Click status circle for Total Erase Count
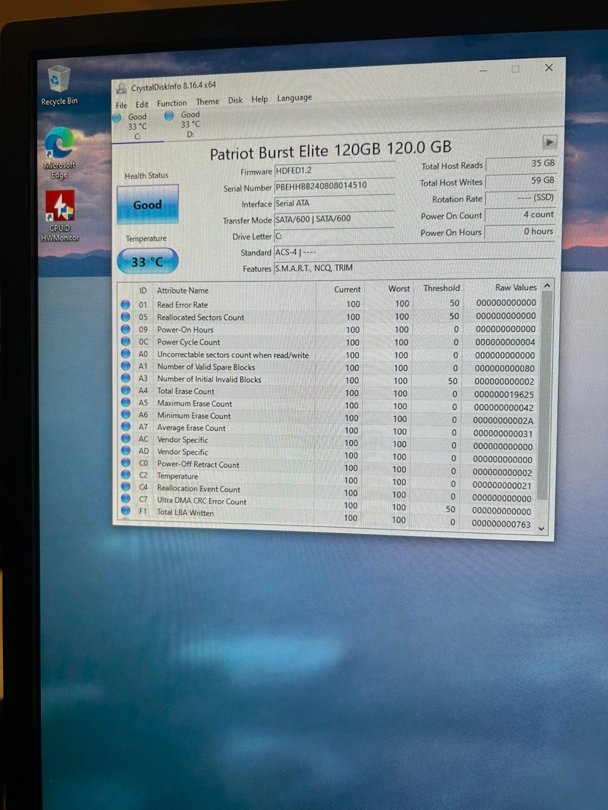The height and width of the screenshot is (810, 608). [x=126, y=390]
